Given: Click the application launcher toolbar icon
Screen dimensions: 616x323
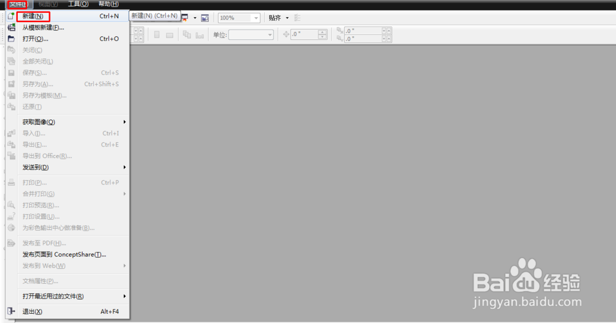Looking at the screenshot, I should [185, 18].
